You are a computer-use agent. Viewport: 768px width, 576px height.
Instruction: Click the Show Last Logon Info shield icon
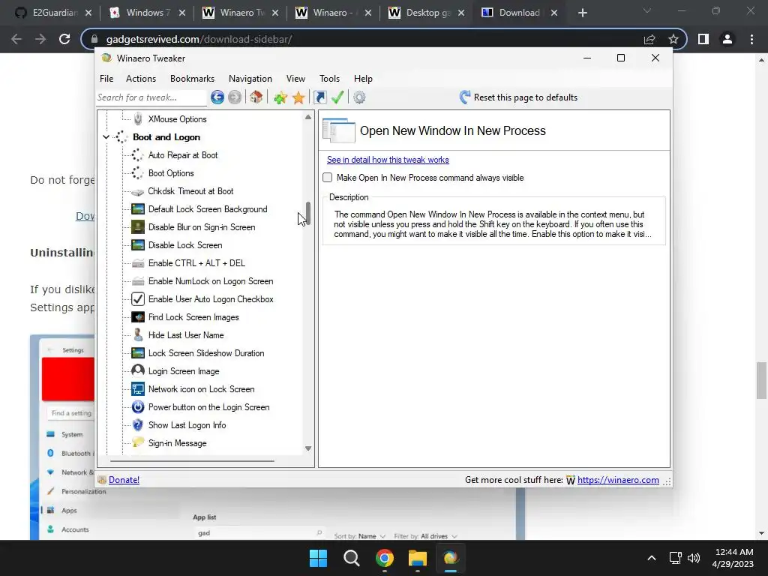coord(138,425)
